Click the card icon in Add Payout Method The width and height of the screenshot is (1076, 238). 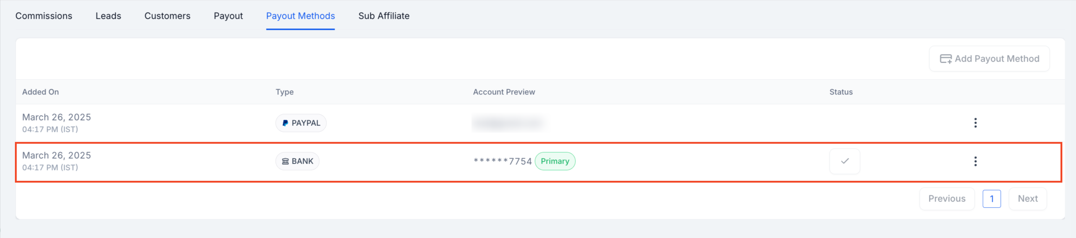pyautogui.click(x=946, y=59)
